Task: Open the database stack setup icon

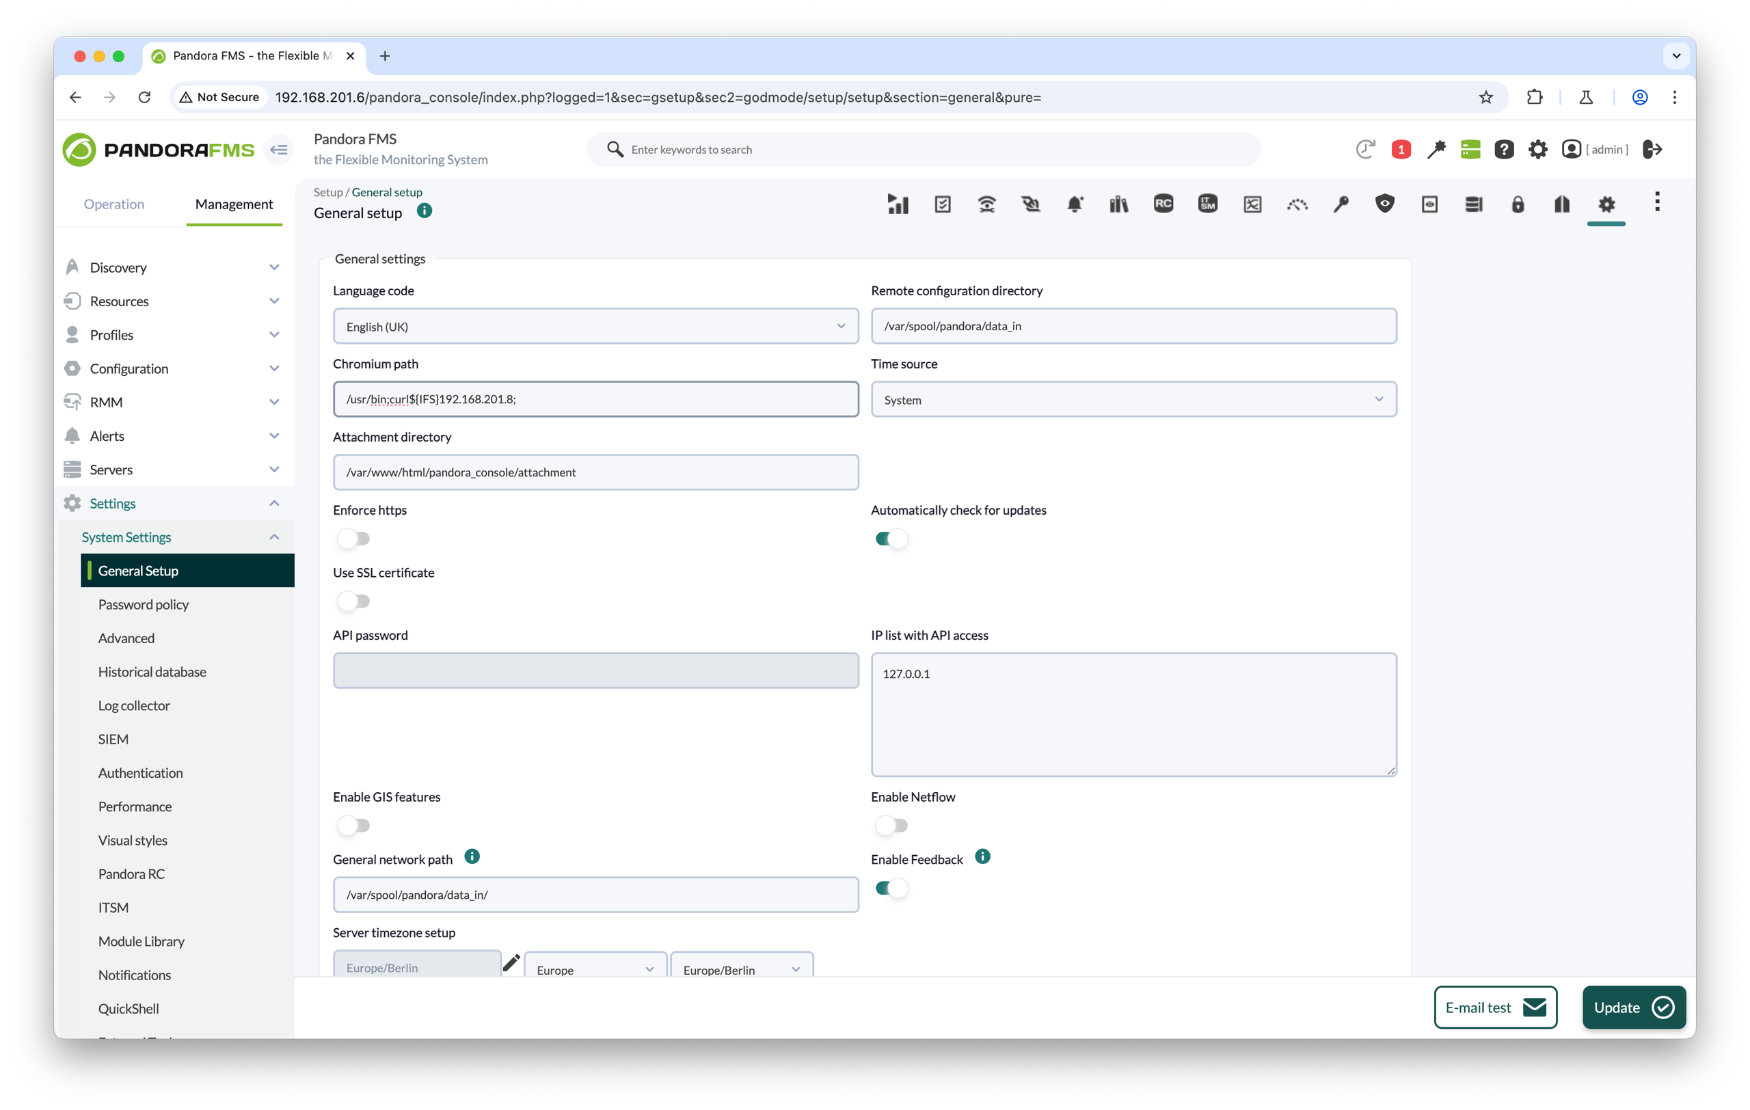Action: pyautogui.click(x=1474, y=204)
